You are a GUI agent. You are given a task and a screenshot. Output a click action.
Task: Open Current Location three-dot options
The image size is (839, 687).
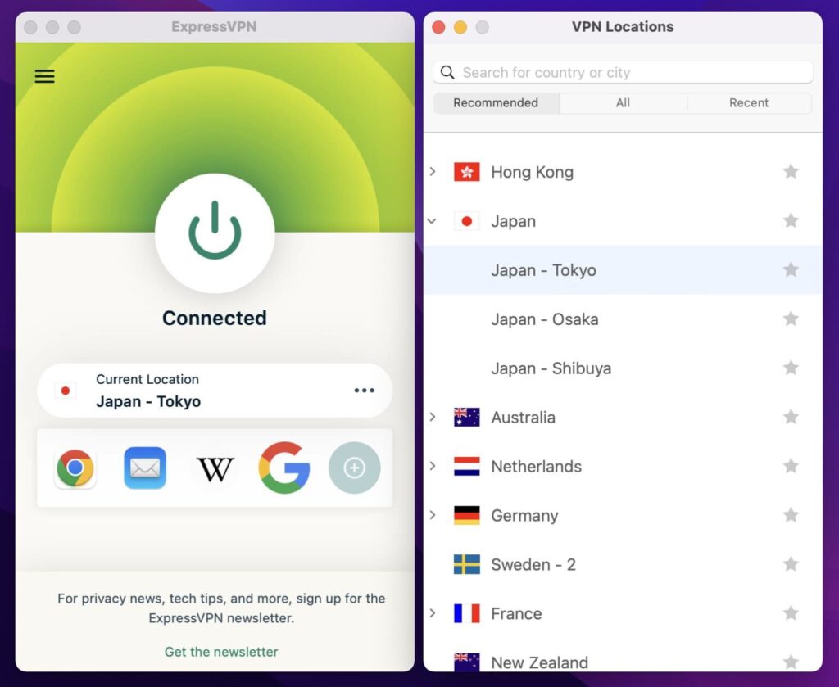click(364, 391)
